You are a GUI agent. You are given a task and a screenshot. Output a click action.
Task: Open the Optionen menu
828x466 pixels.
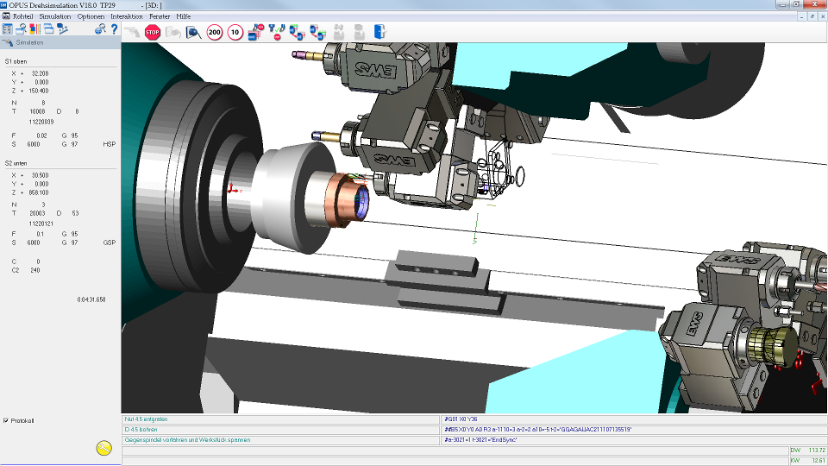(91, 16)
